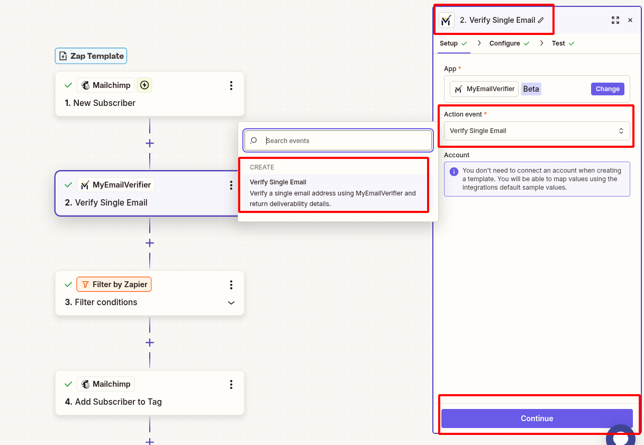This screenshot has height=445, width=644.
Task: Click the pencil icon to rename the step
Action: pos(540,20)
